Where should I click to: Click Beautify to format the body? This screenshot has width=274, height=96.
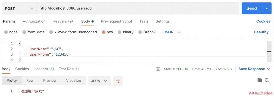(x=261, y=32)
